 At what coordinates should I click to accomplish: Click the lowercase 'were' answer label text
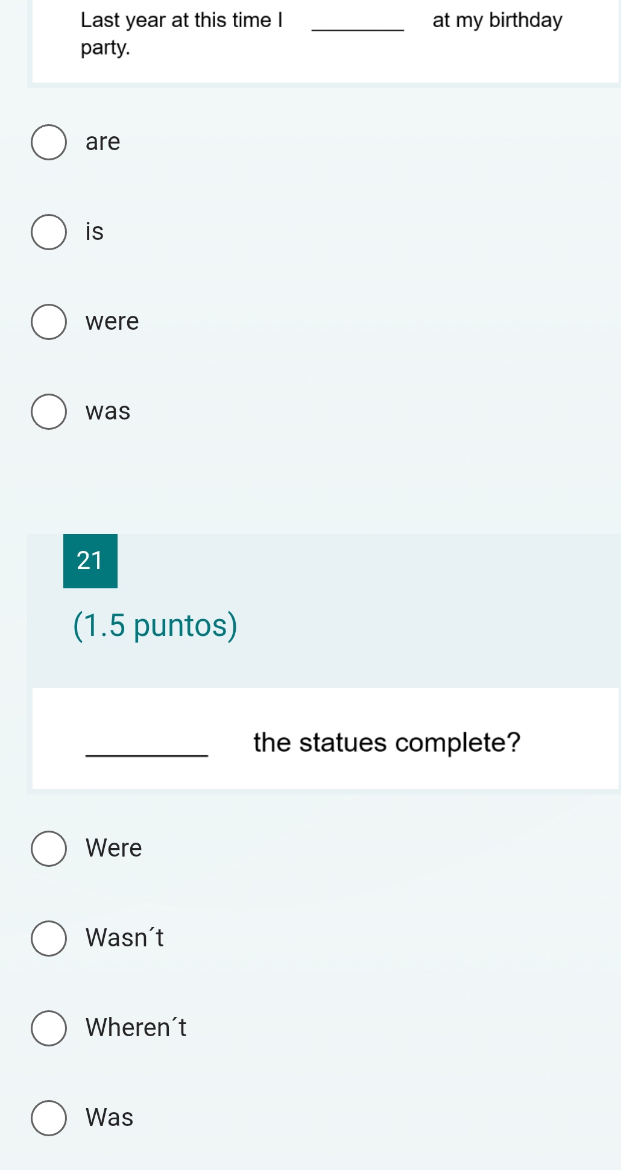click(x=112, y=321)
